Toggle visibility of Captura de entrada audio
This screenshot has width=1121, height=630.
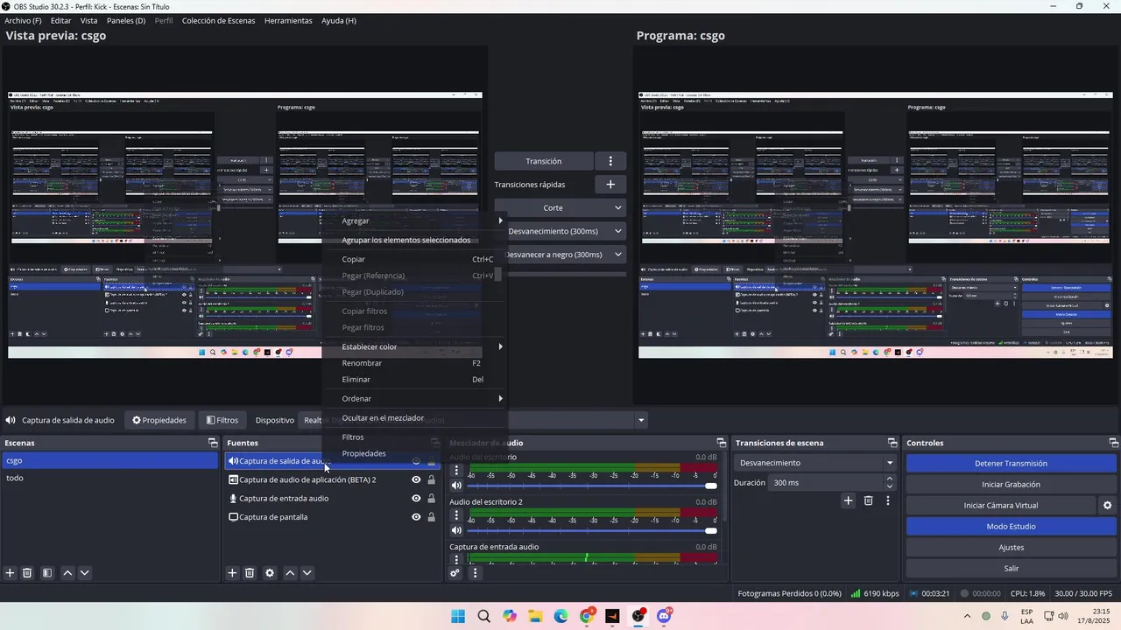tap(416, 499)
